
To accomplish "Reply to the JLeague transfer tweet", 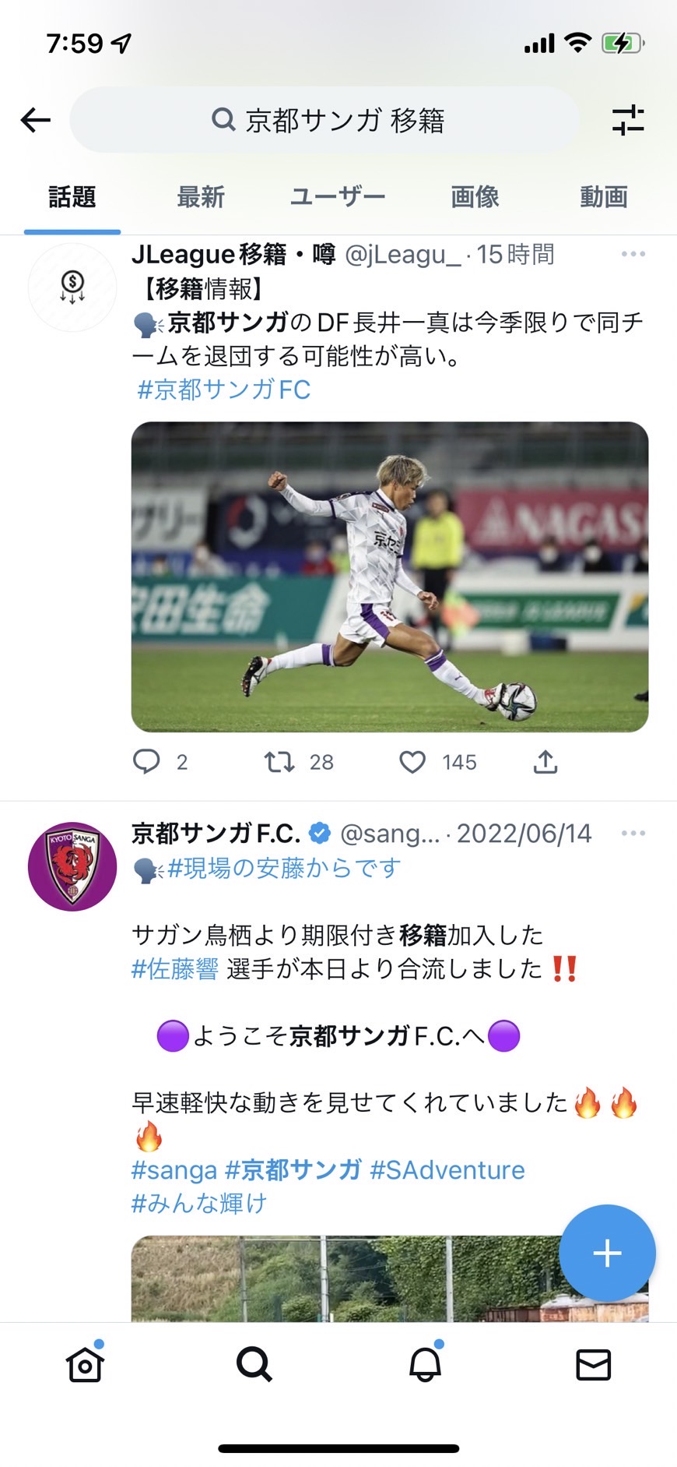I will 146,761.
